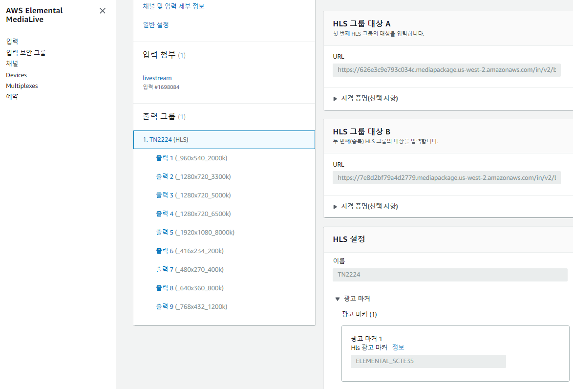This screenshot has height=389, width=573.
Task: Click the 입력 첨부 (1) heading
Action: pos(164,55)
